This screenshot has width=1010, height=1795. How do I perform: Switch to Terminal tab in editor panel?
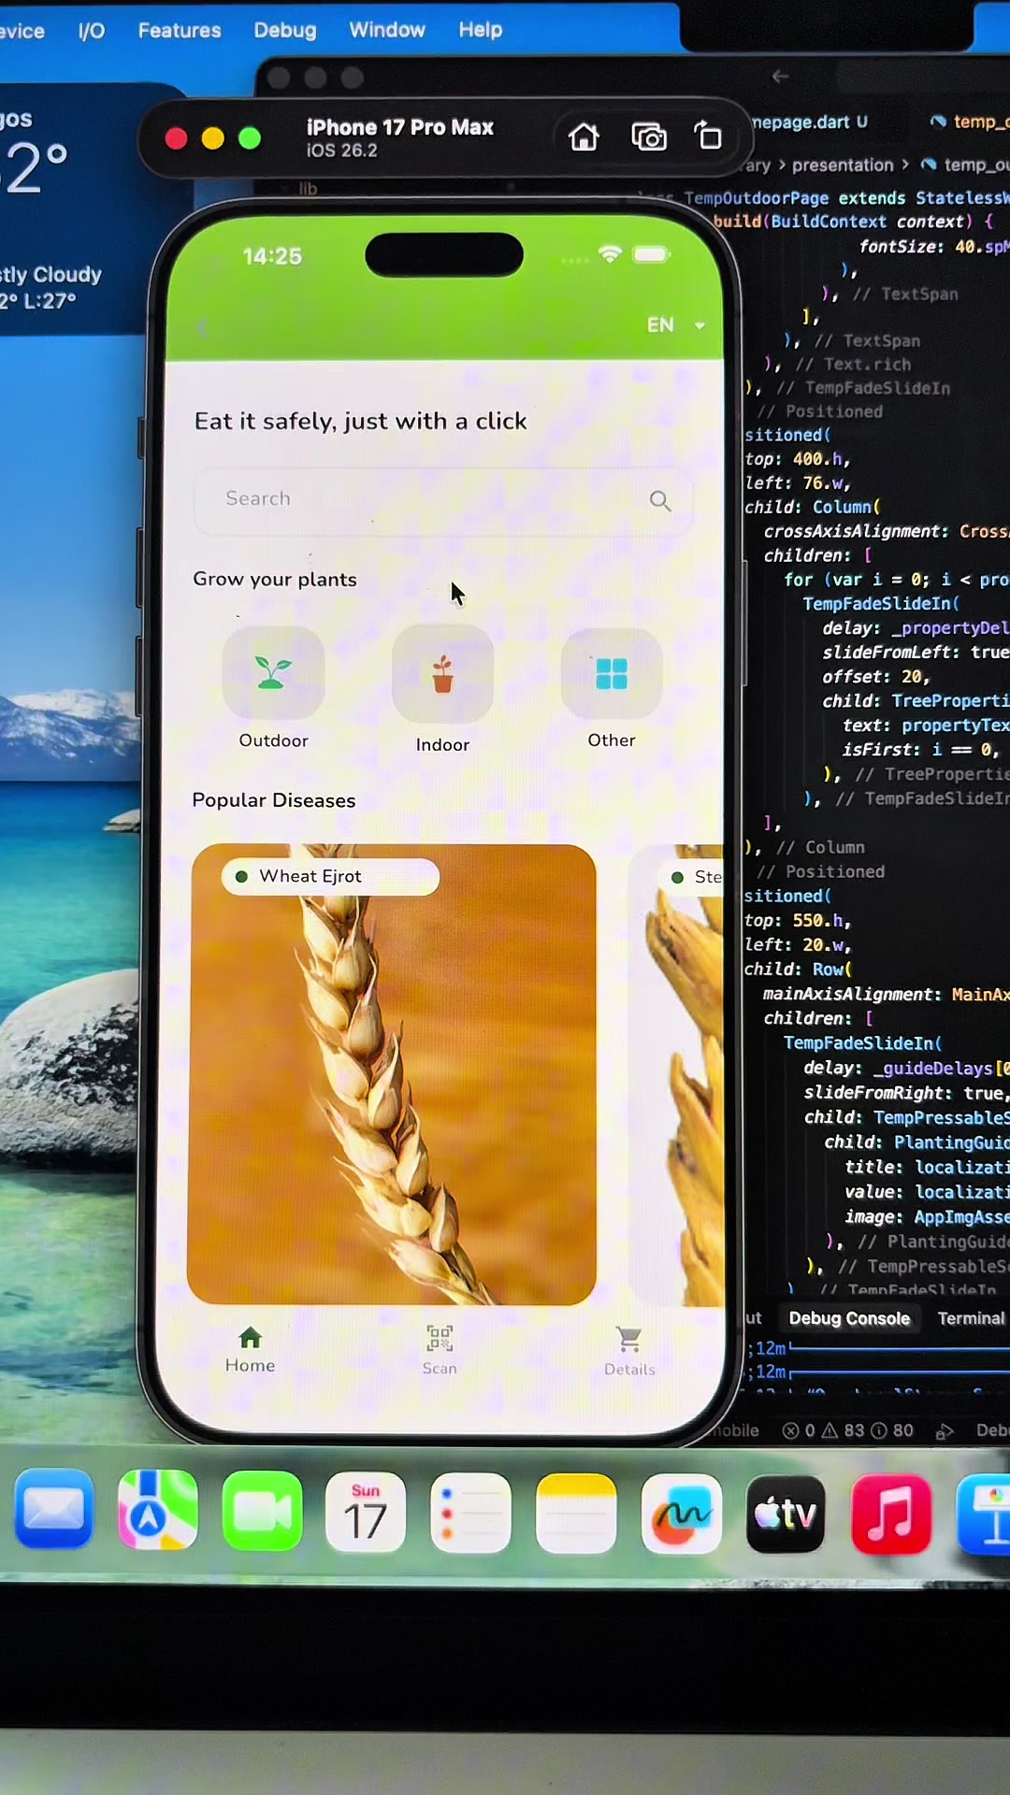point(971,1318)
